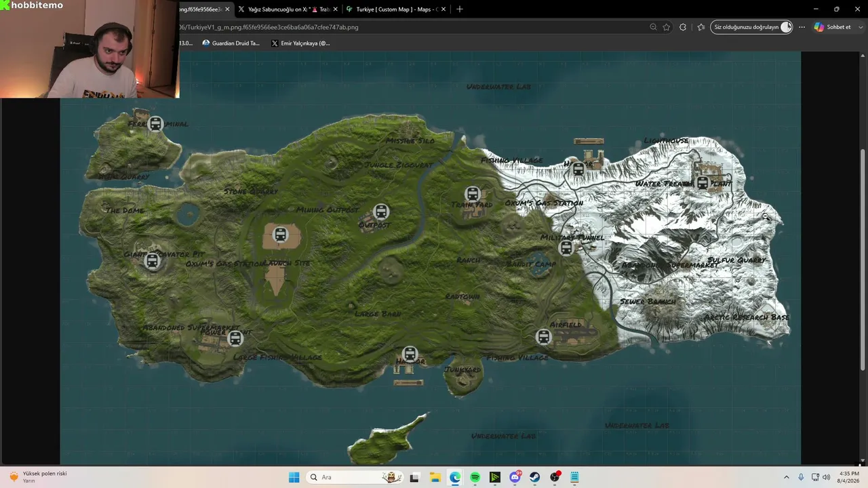This screenshot has height=488, width=868.
Task: Click the Stone Quarry map label
Action: (251, 192)
